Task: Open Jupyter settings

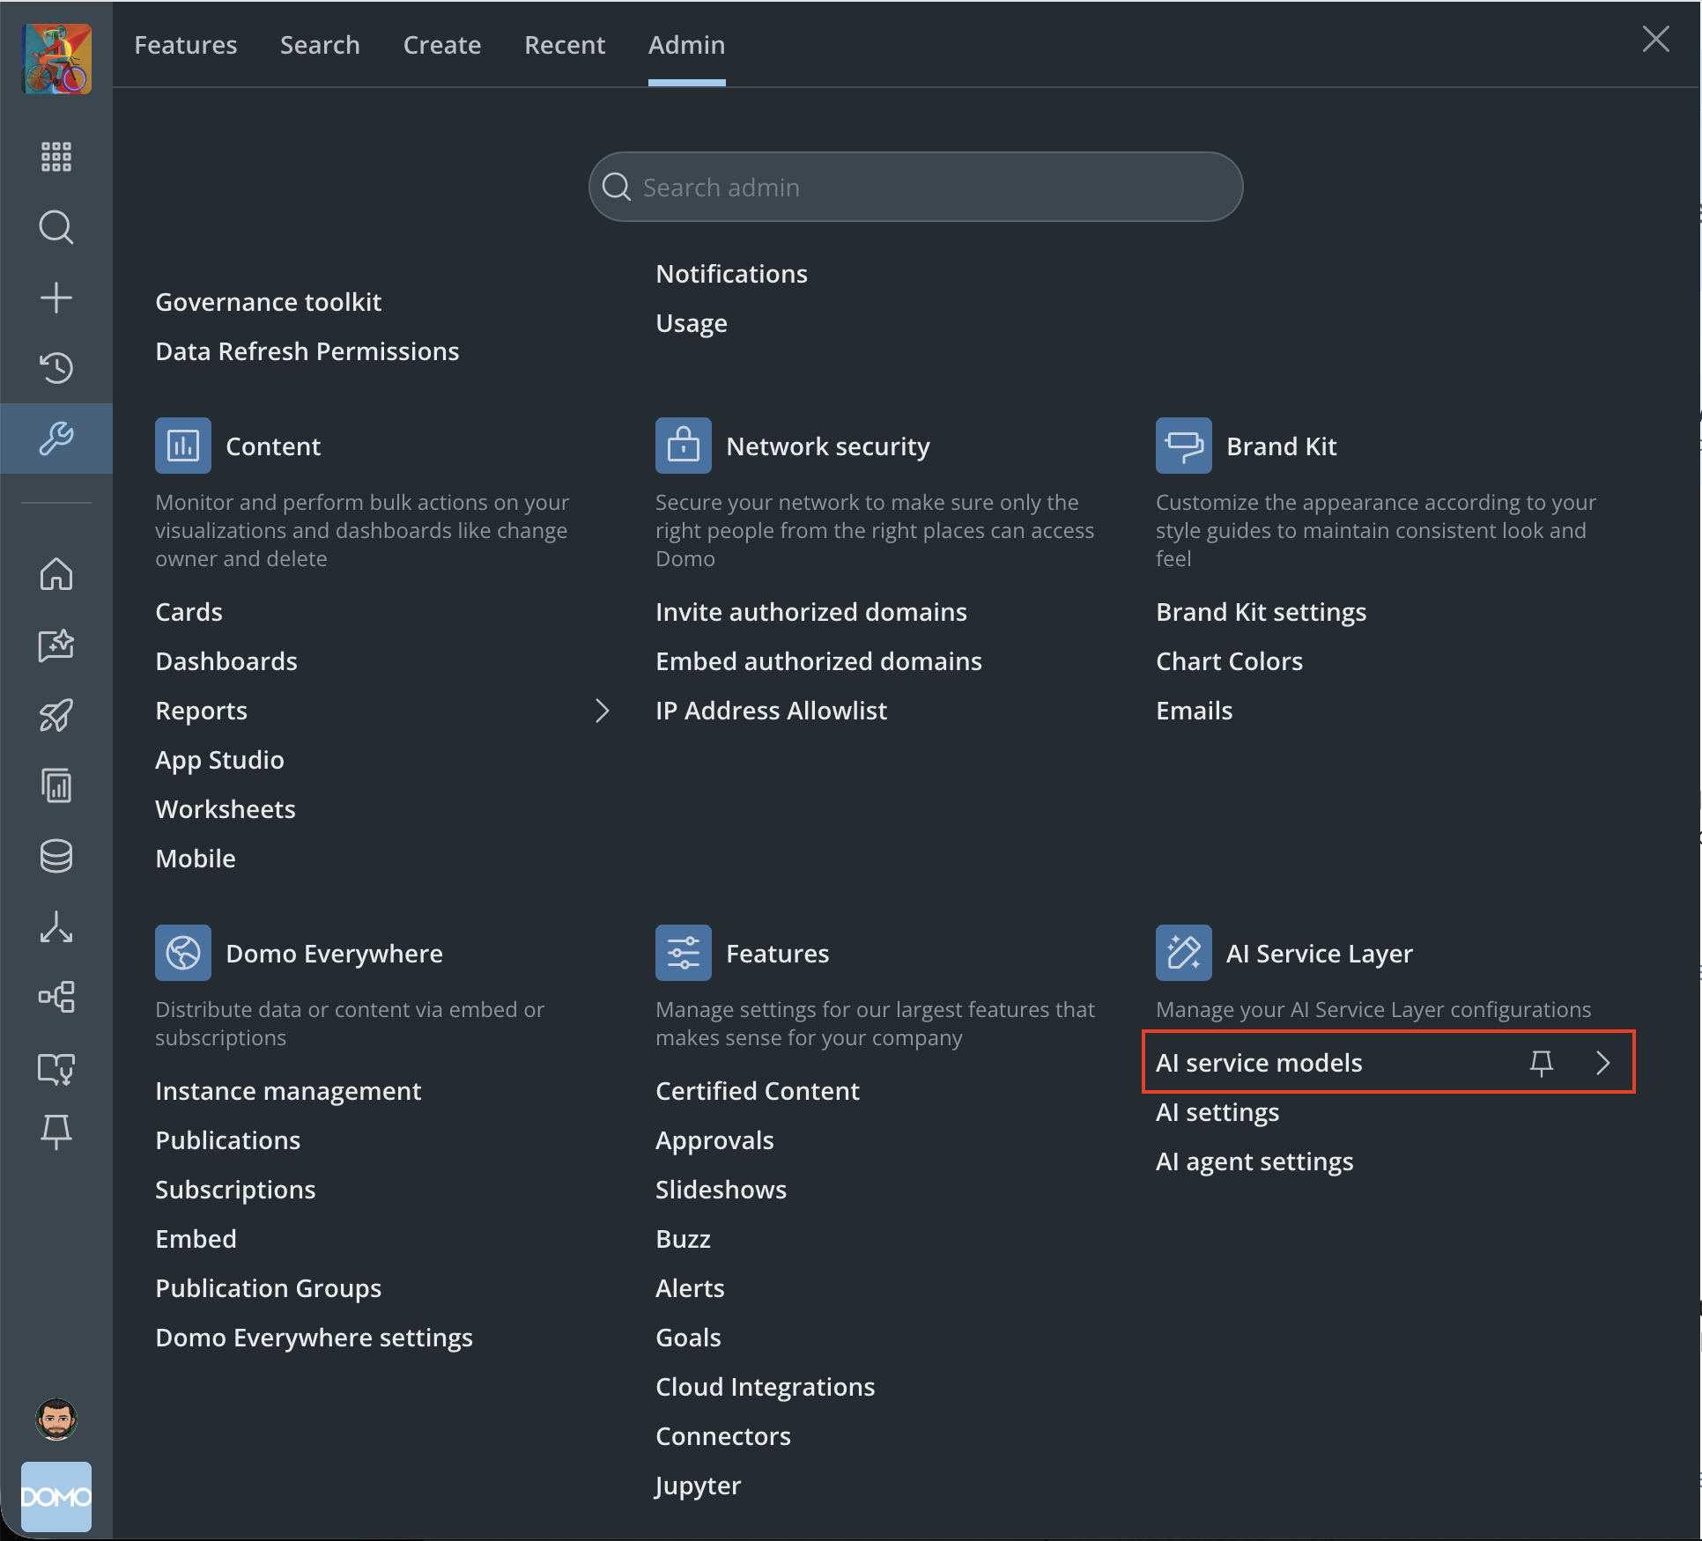Action: pyautogui.click(x=699, y=1486)
